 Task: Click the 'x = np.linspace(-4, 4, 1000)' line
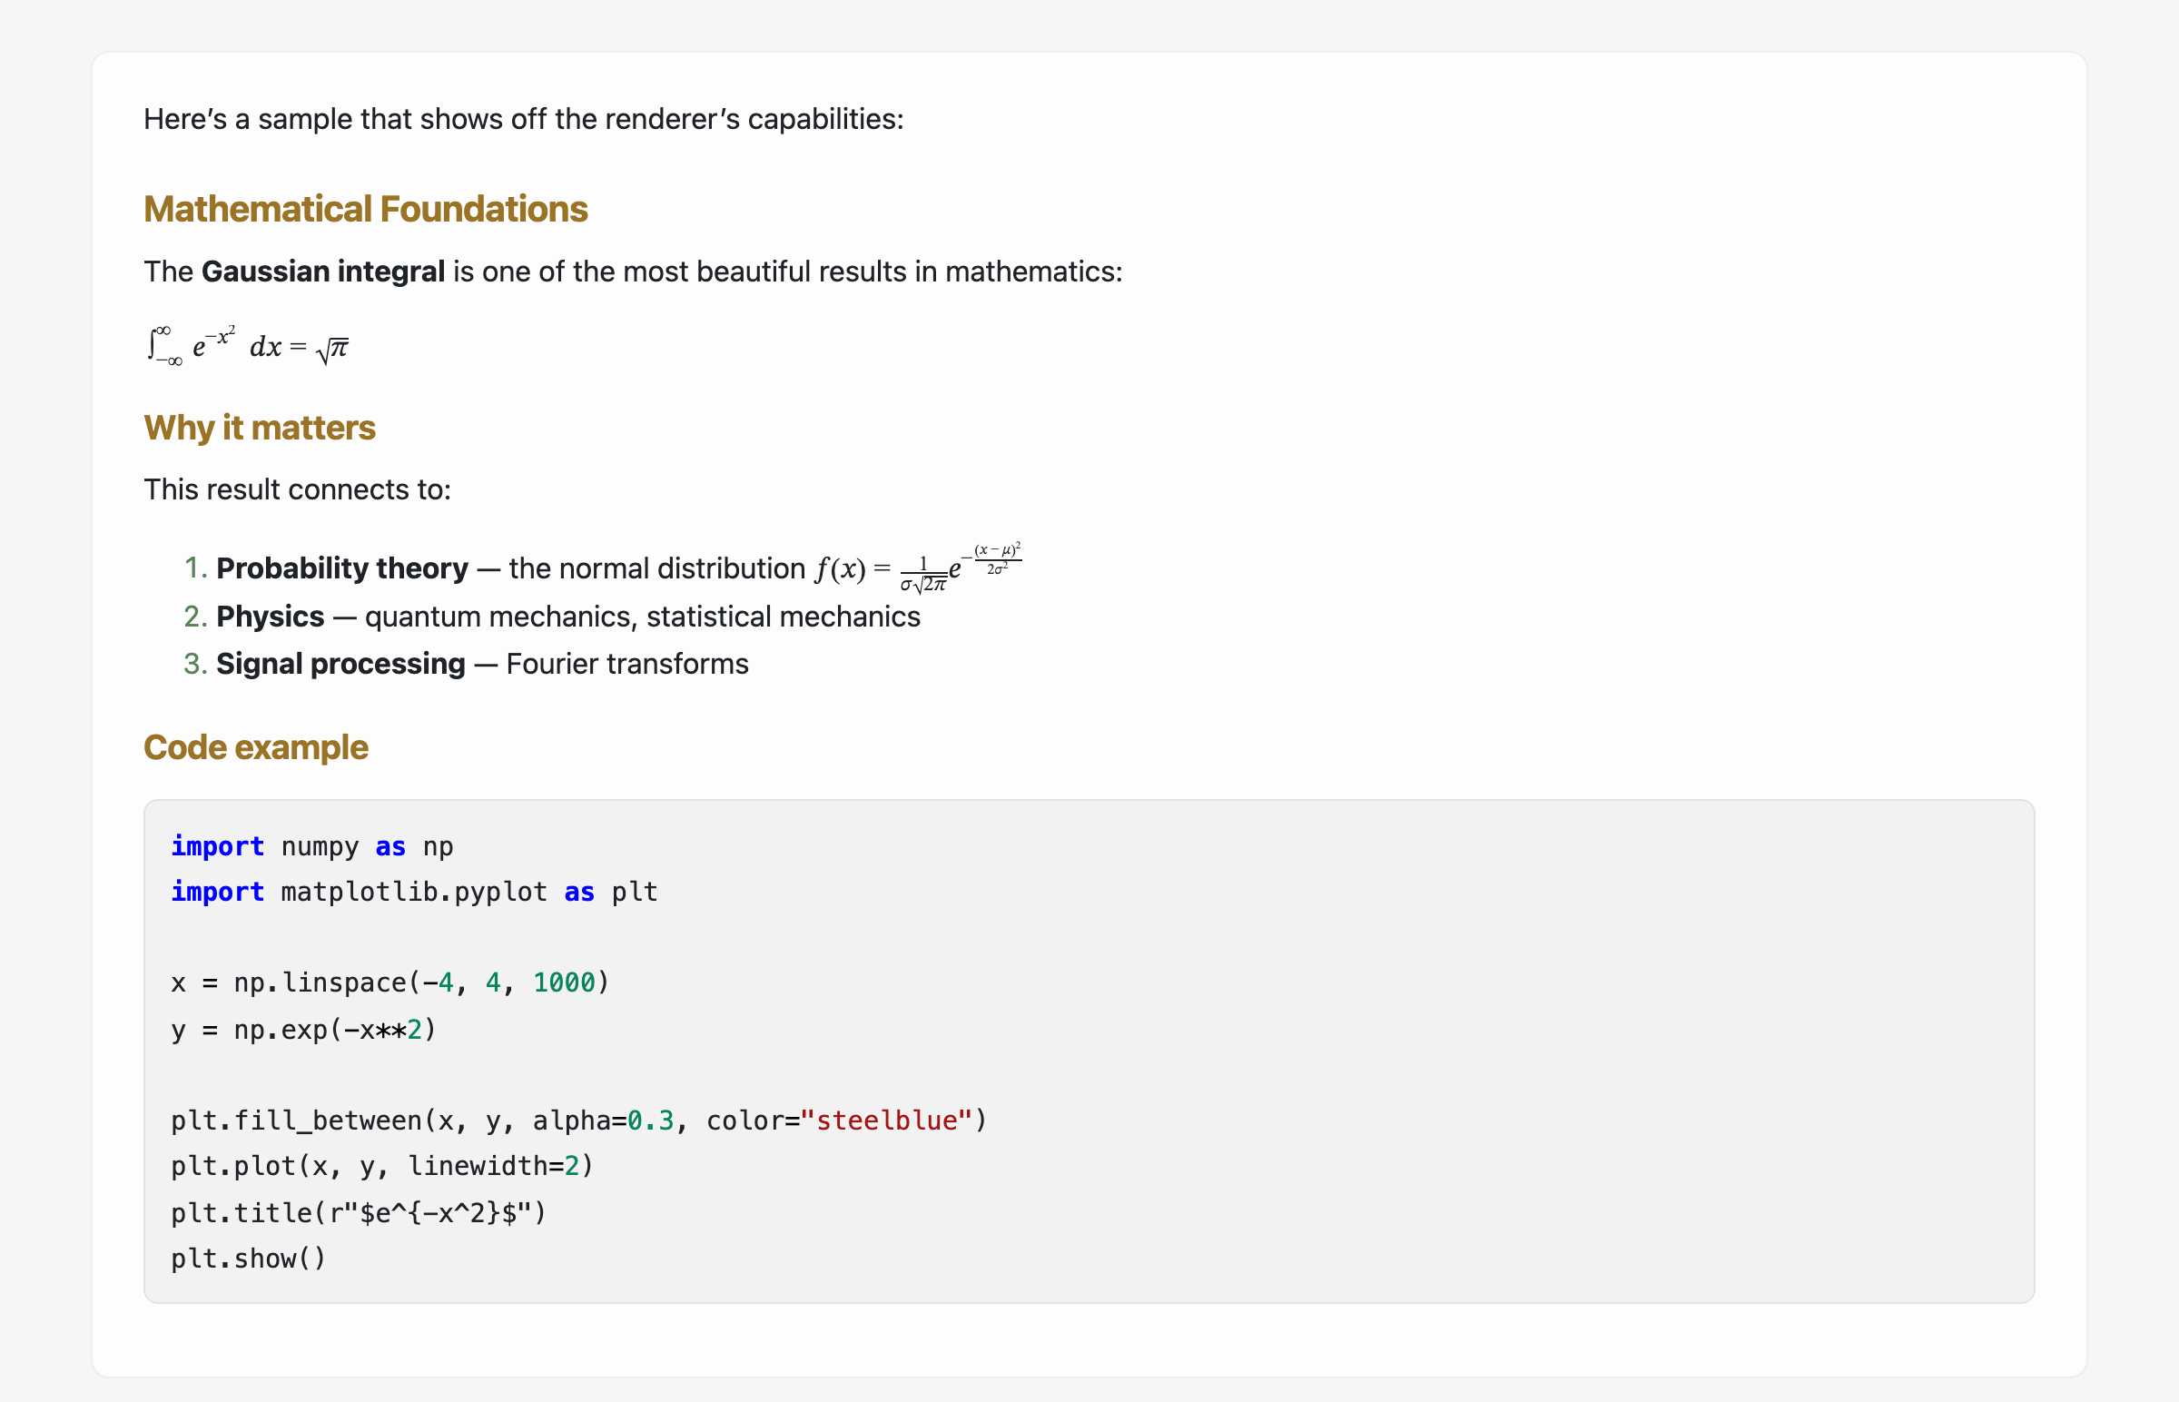[x=390, y=983]
